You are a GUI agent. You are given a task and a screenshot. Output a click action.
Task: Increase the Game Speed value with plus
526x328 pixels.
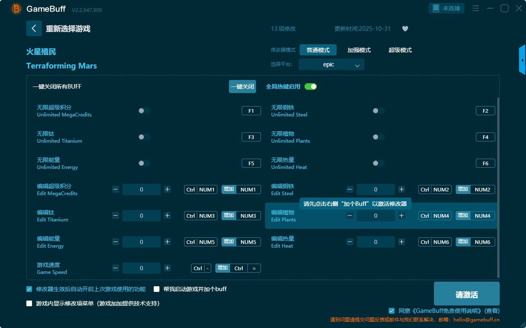[x=167, y=268]
